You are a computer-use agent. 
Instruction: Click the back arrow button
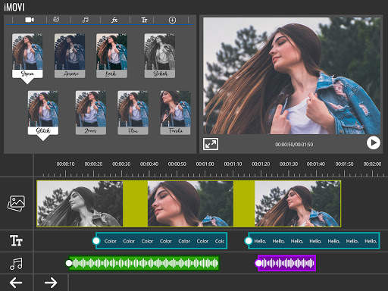click(16, 283)
